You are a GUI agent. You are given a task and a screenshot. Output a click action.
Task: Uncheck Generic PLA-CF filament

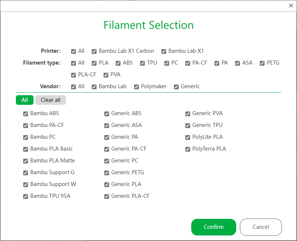pyautogui.click(x=106, y=196)
